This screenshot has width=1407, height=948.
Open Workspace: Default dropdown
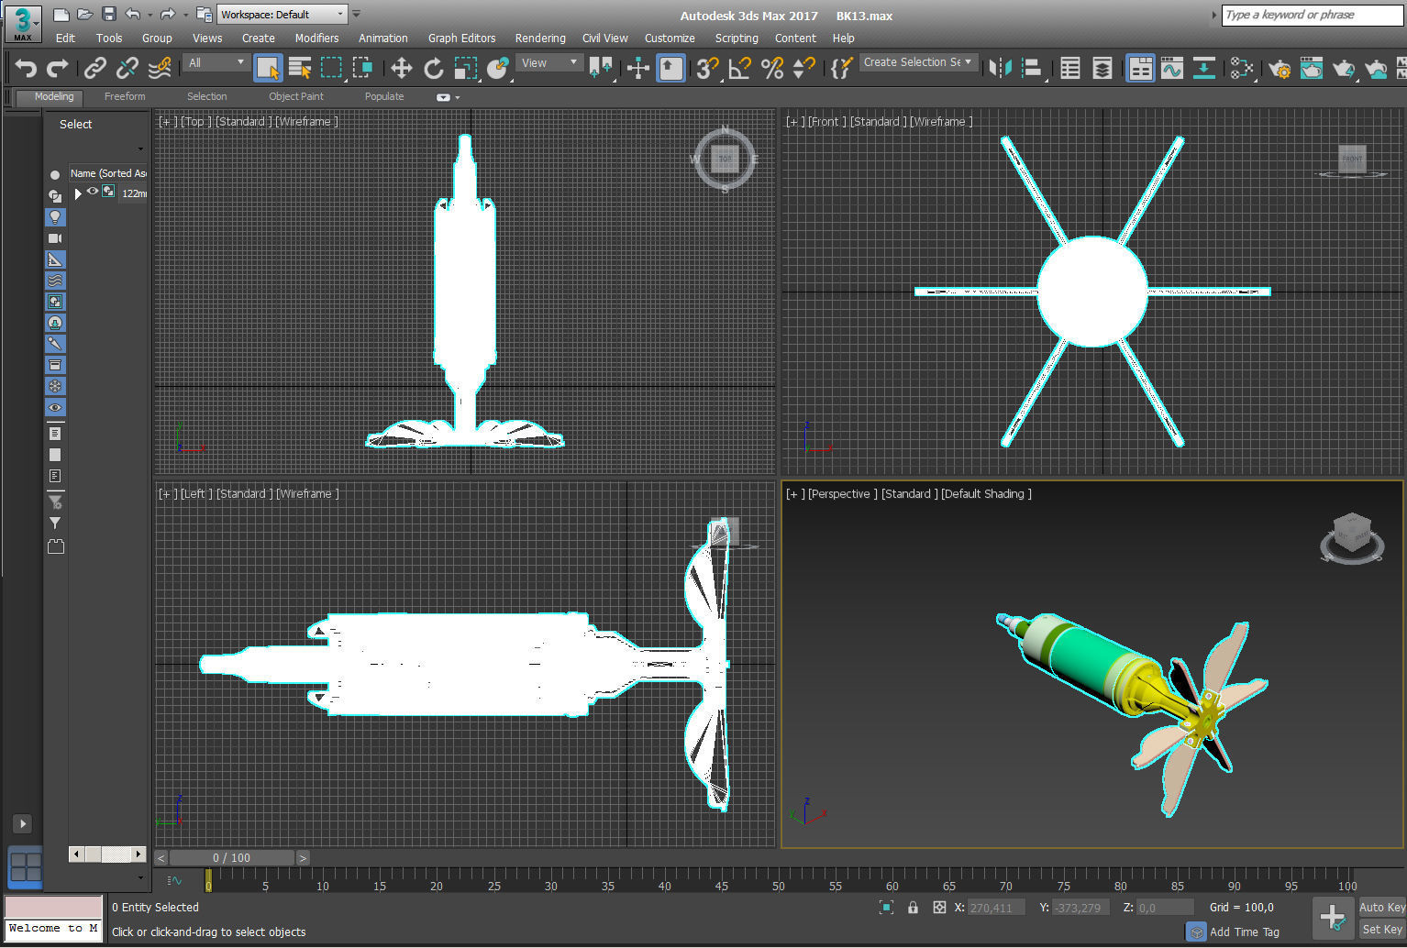coord(283,14)
